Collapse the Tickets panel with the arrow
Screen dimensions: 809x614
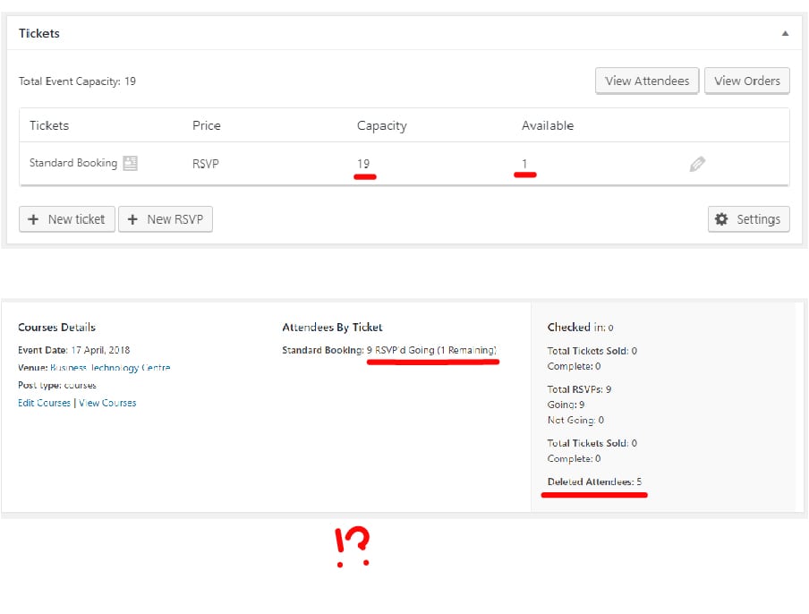785,33
